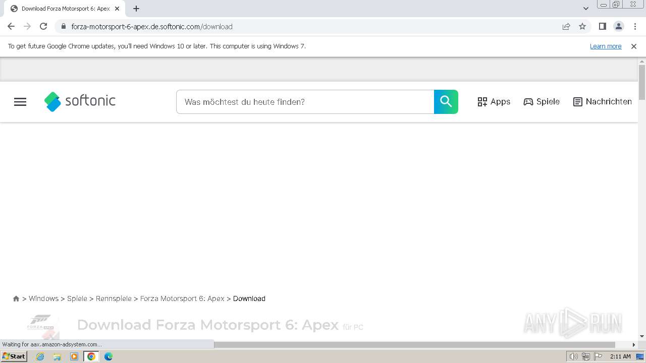Launch Microsoft Edge from the taskbar
This screenshot has height=363, width=646.
(x=109, y=356)
